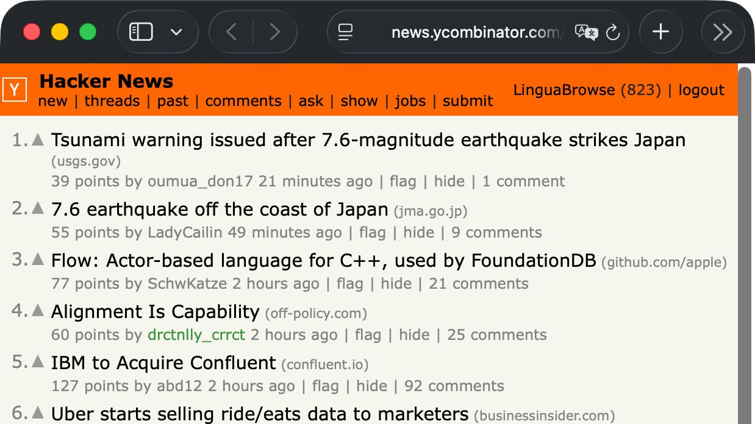
Task: Open the Tsunami warning issued story
Action: click(368, 140)
